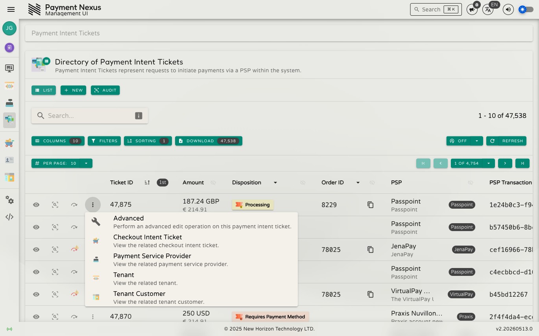View ticket 47,870 with eye icon
This screenshot has width=539, height=336.
tap(36, 317)
